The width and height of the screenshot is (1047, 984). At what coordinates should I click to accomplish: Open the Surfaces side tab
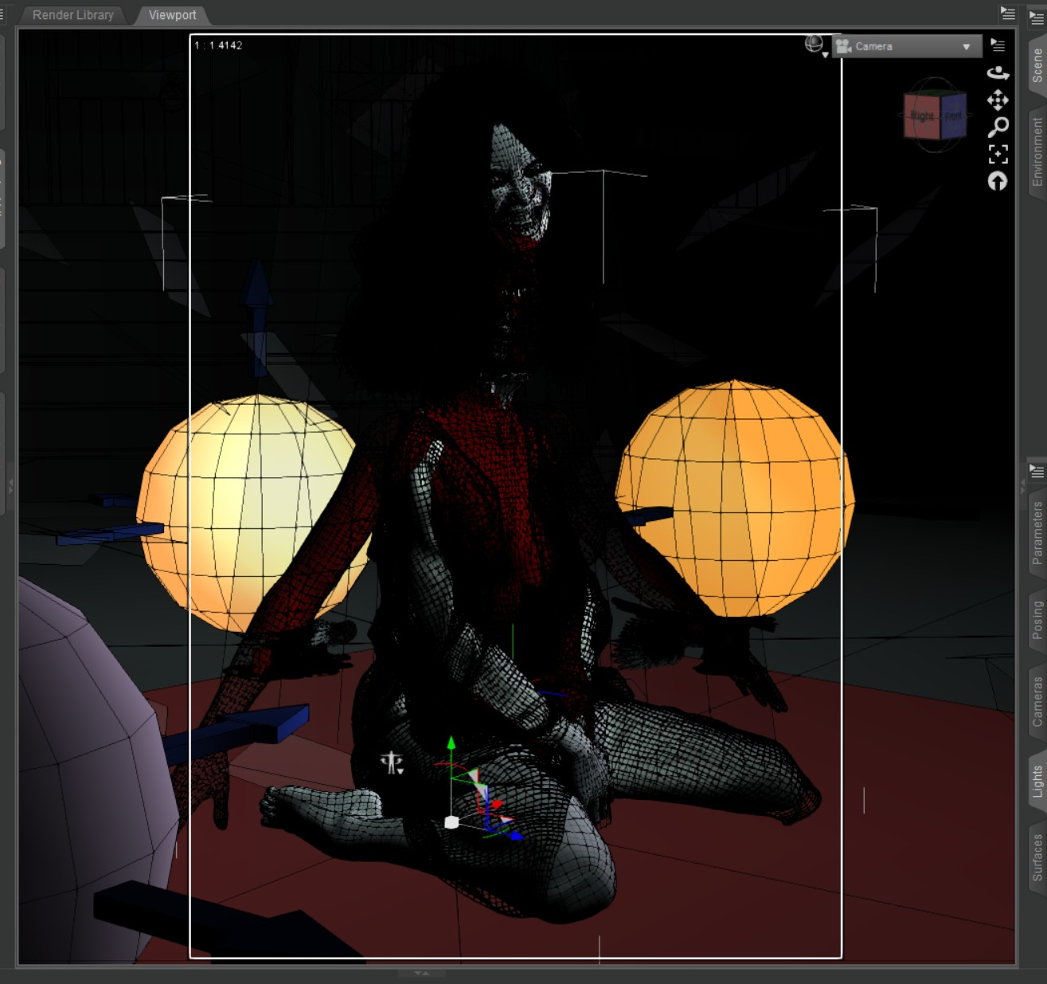tap(1037, 857)
